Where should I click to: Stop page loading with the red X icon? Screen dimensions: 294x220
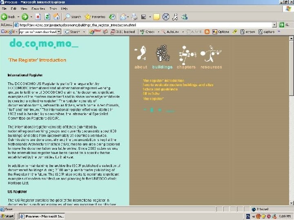click(x=38, y=17)
